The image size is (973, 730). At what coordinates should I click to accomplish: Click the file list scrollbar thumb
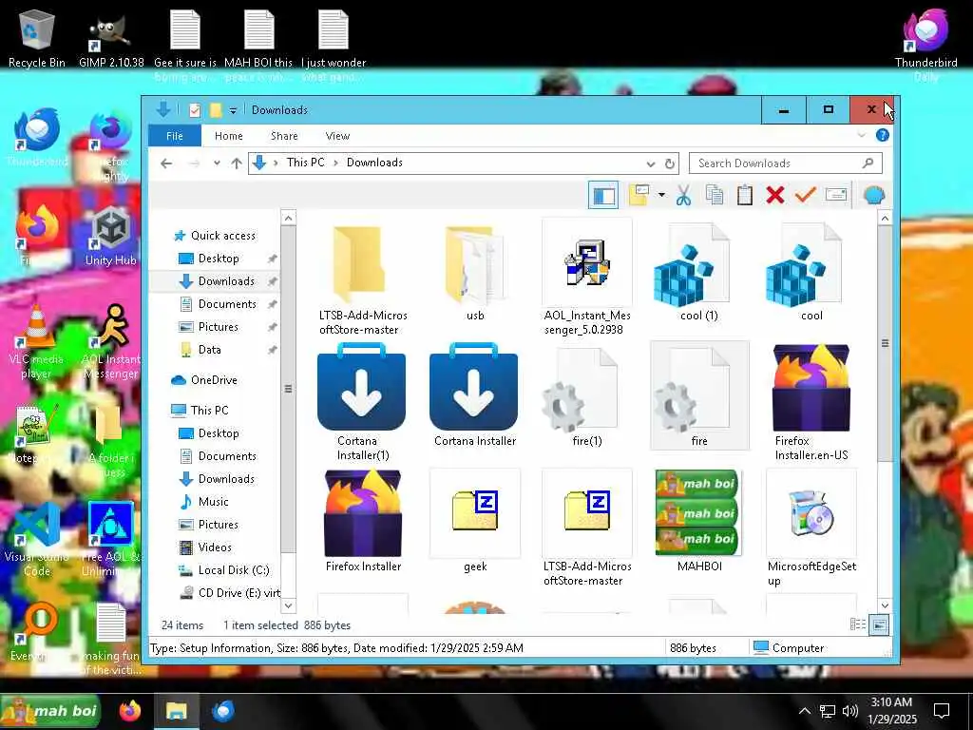(885, 344)
